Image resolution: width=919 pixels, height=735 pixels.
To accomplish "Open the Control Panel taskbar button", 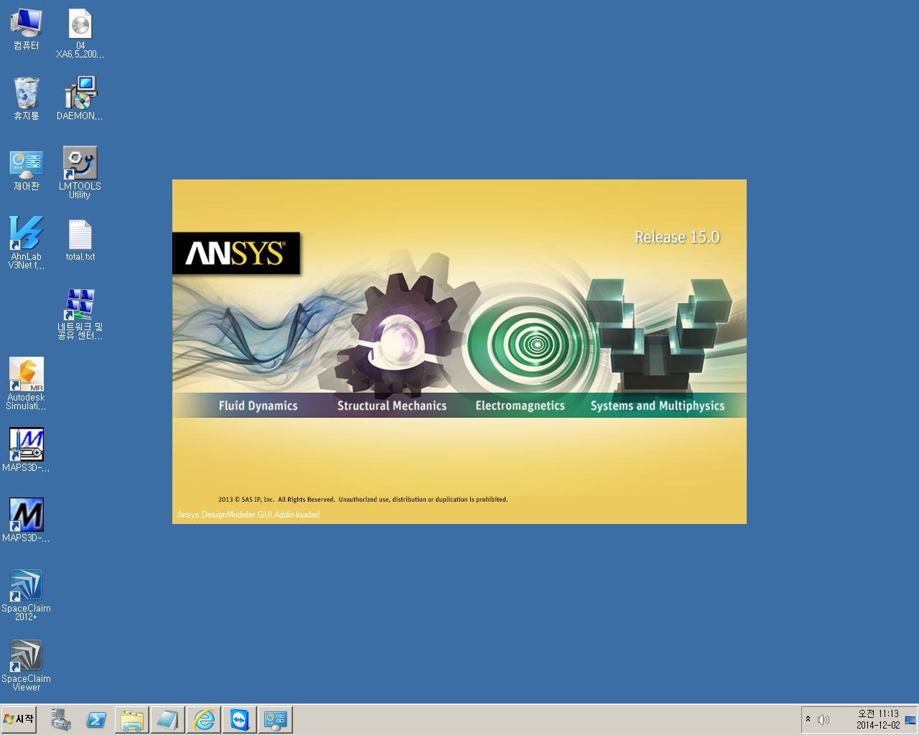I will click(x=276, y=719).
